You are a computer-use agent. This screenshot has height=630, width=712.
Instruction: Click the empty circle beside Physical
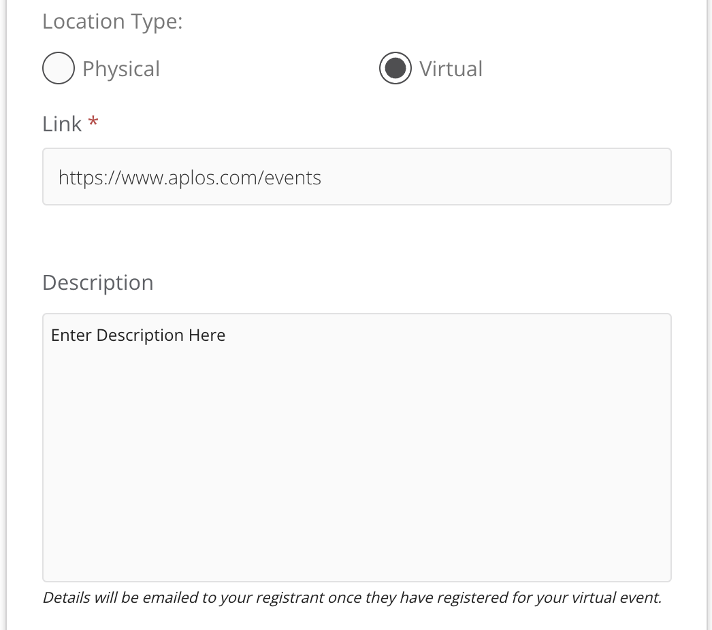[59, 68]
